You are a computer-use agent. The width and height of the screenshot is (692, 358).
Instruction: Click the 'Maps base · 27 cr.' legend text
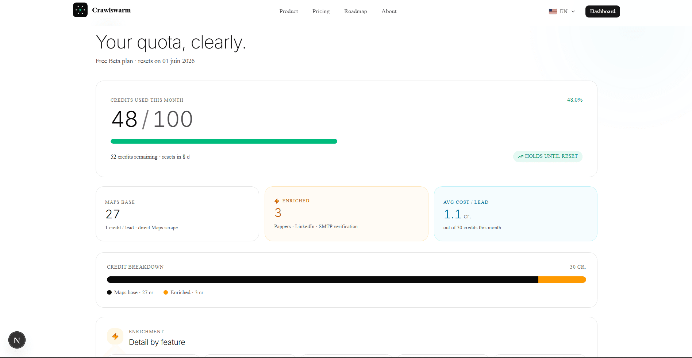[x=134, y=292]
